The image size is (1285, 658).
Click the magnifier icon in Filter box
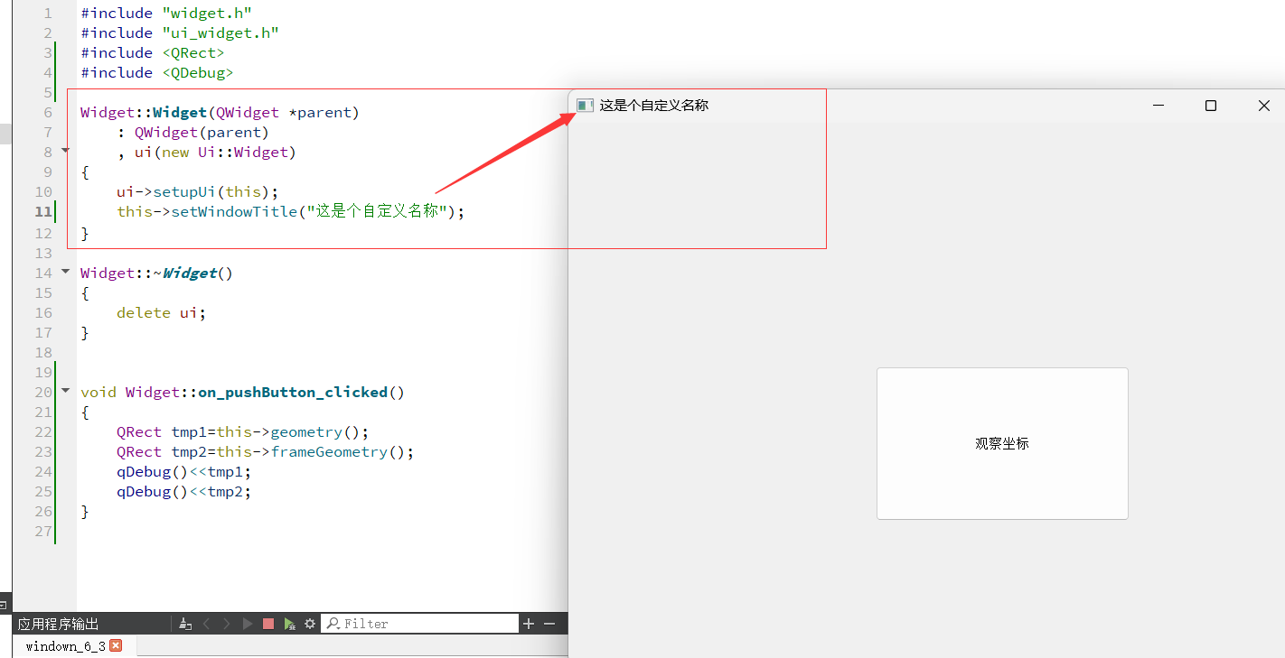(333, 623)
